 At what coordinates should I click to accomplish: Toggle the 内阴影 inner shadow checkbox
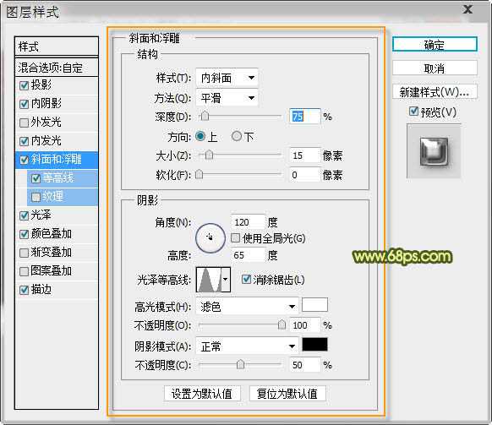[25, 104]
